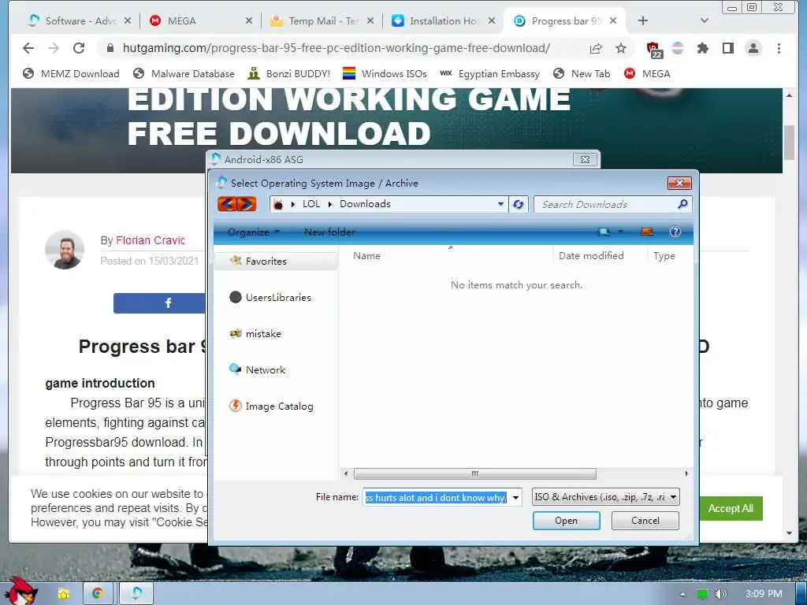807x605 pixels.
Task: Accept All cookies on the webpage
Action: (731, 508)
